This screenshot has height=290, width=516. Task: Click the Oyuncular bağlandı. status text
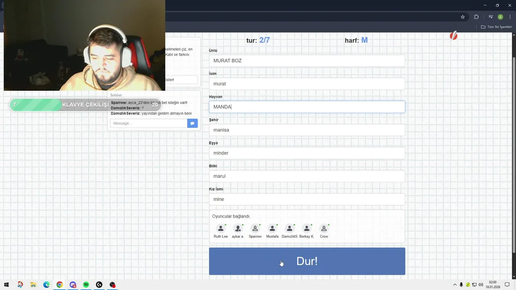tap(231, 216)
